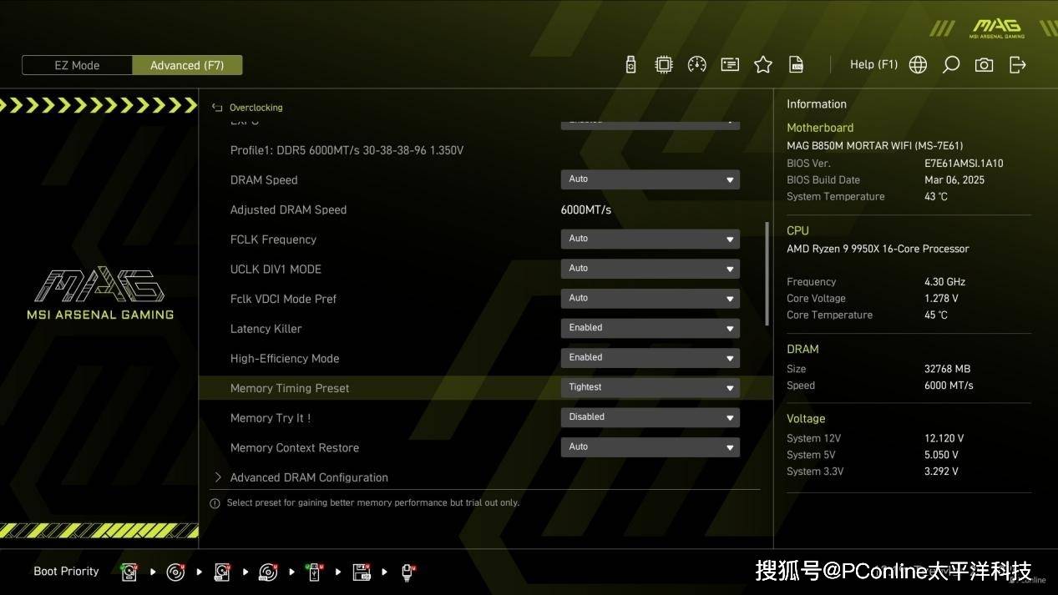Open the Fclk VDCI Mode Pref dropdown
The width and height of the screenshot is (1058, 595).
pos(650,298)
